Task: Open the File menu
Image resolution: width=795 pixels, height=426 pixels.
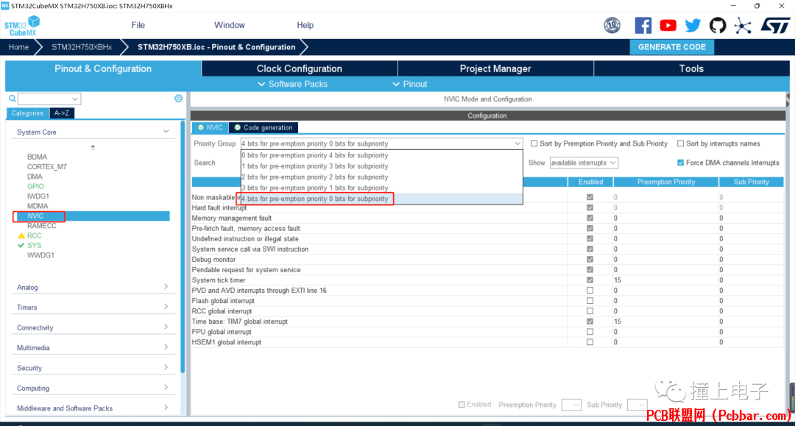Action: 138,25
